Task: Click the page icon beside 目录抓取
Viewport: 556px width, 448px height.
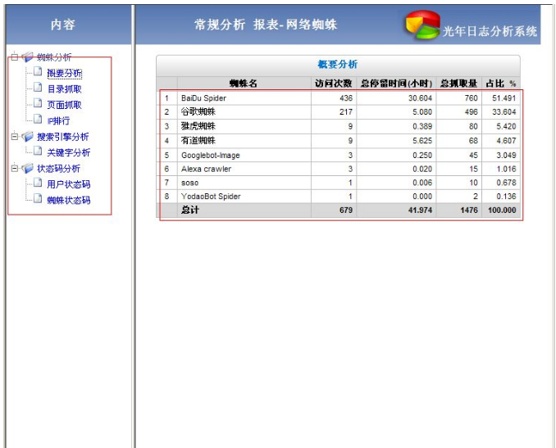Action: [37, 88]
